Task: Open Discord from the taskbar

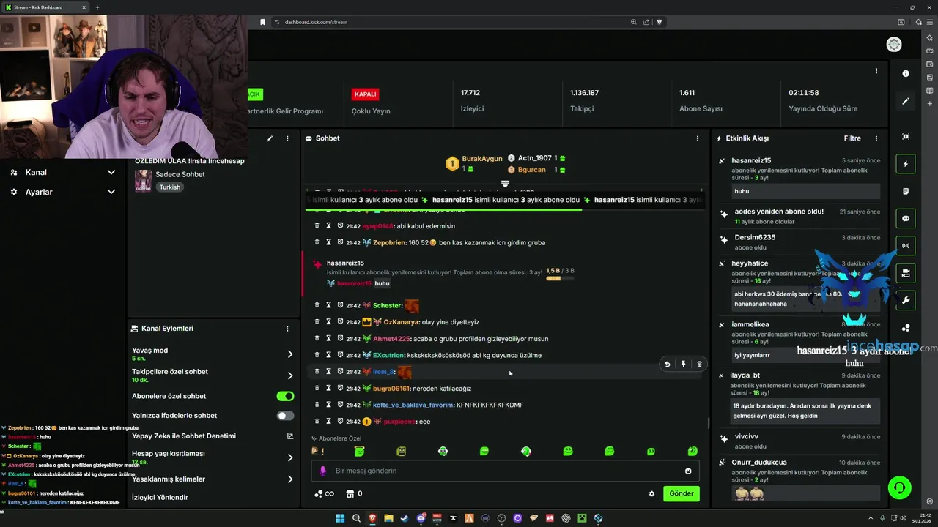Action: (421, 518)
